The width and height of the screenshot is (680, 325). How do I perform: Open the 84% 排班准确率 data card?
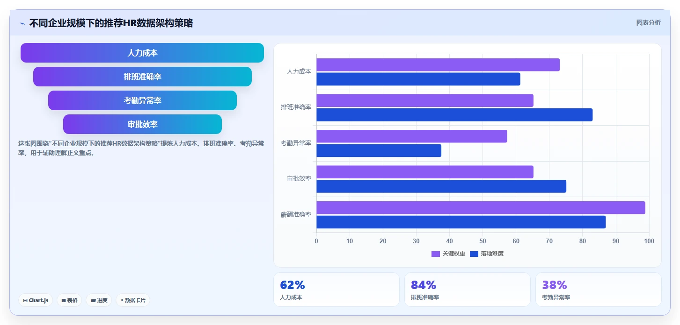(468, 290)
